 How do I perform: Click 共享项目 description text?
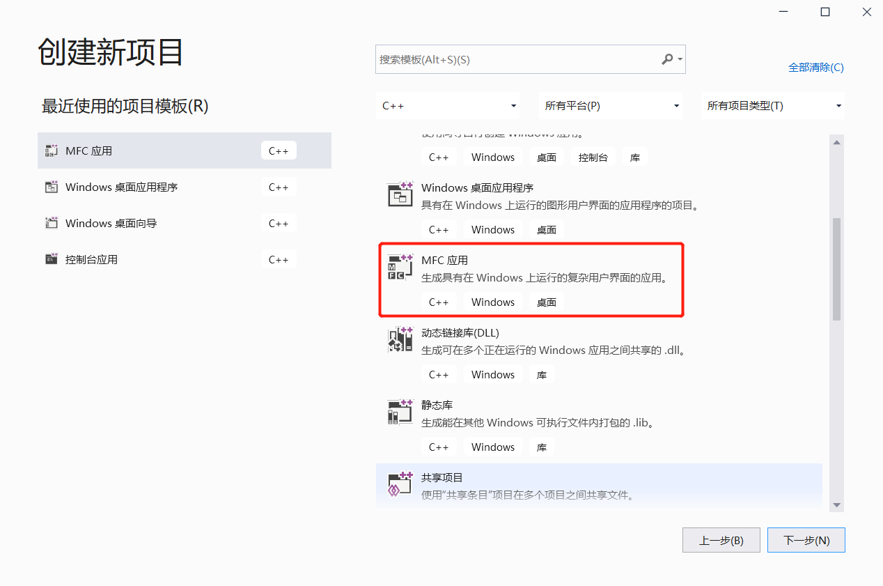[528, 495]
